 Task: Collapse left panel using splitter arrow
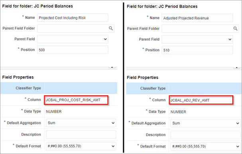(112, 67)
